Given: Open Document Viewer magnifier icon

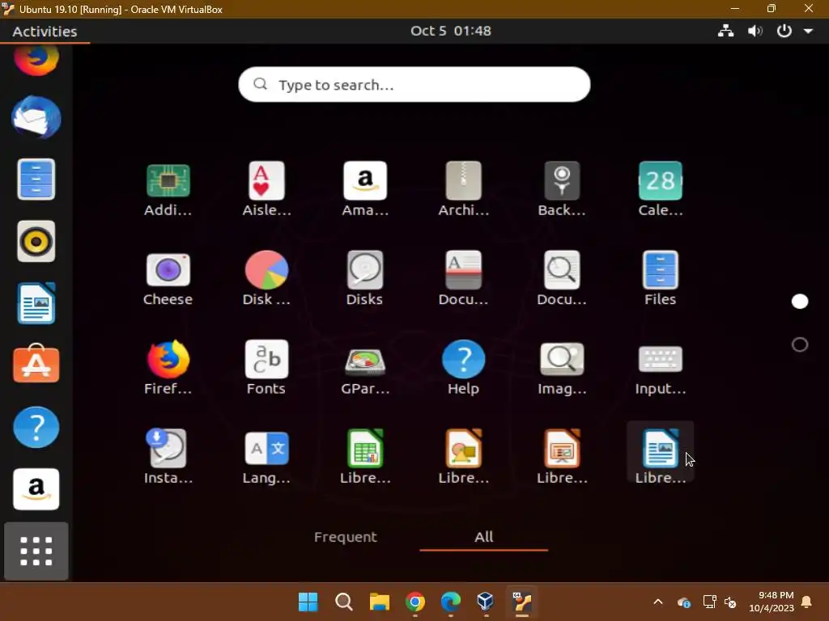Looking at the screenshot, I should 562,278.
